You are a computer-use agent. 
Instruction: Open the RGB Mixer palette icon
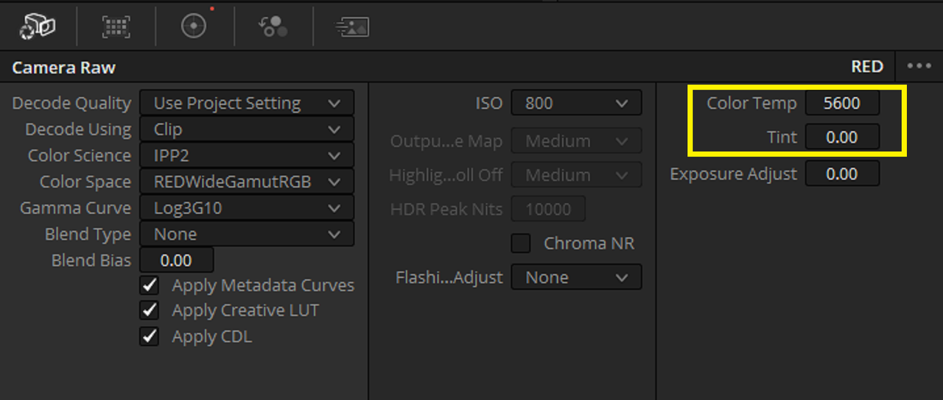coord(273,26)
